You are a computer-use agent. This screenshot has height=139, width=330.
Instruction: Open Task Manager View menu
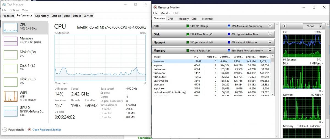tap(25, 10)
